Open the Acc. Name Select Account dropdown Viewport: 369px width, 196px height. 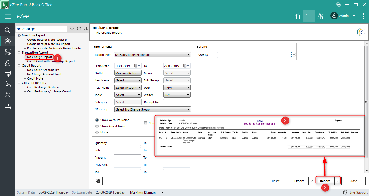point(128,88)
